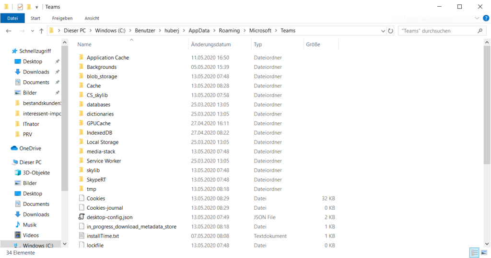This screenshot has width=491, height=258.
Task: Click the Cookies file icon
Action: [82, 198]
